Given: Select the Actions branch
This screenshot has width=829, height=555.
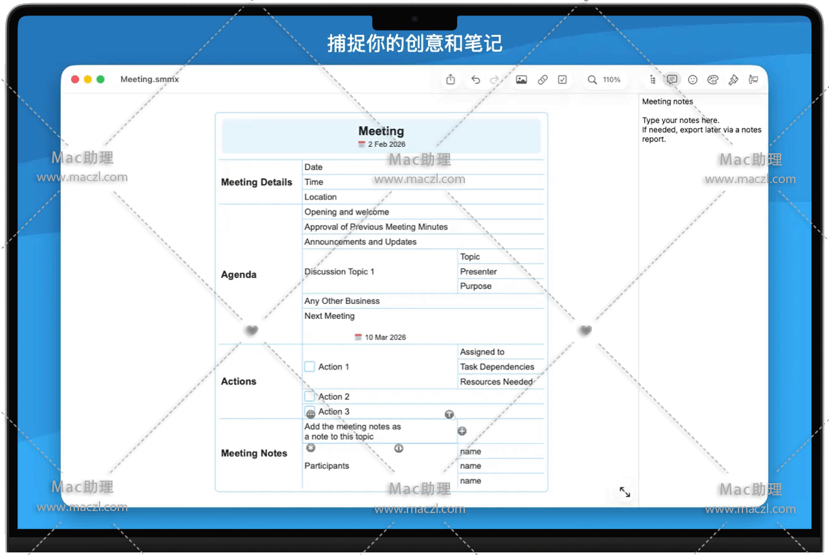Looking at the screenshot, I should (x=239, y=382).
